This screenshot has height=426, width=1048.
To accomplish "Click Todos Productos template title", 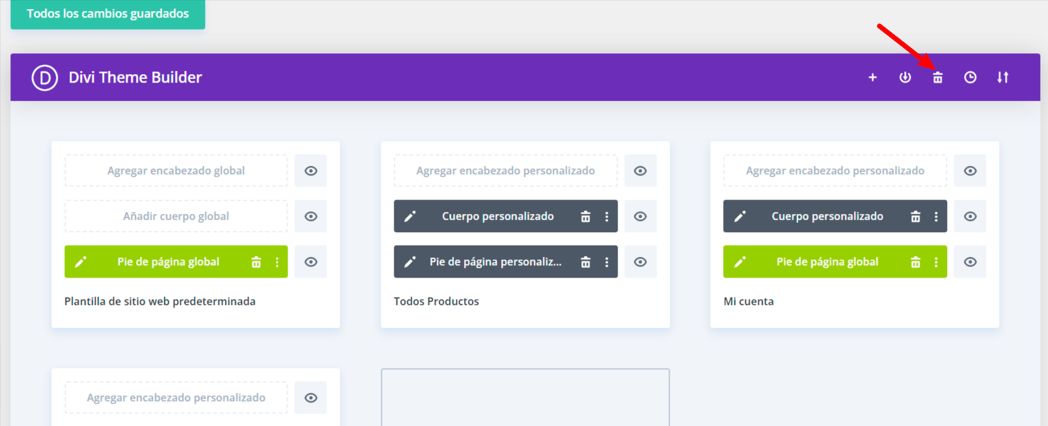I will [436, 301].
